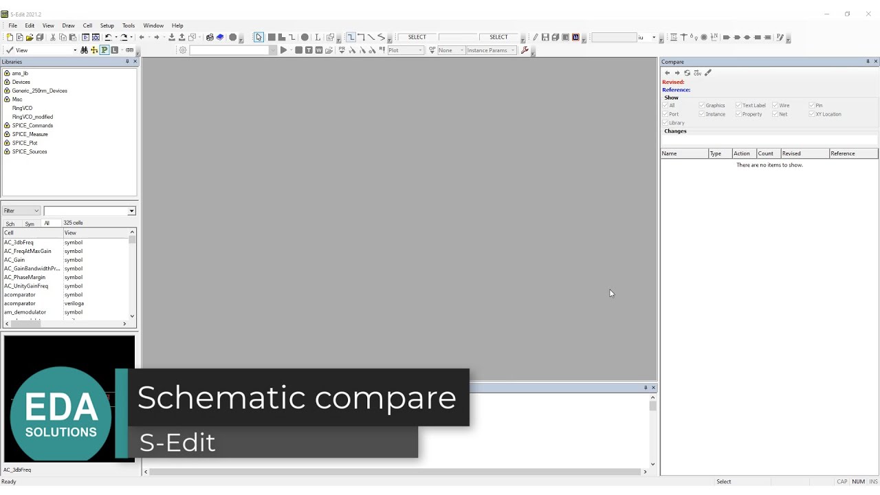
Task: Select the net label N tool
Action: 714,37
